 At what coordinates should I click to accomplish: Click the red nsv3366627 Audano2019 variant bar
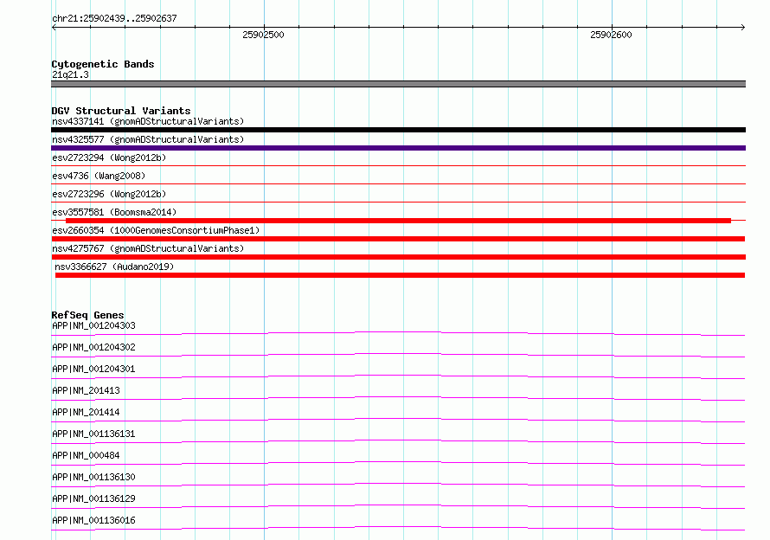pos(400,275)
